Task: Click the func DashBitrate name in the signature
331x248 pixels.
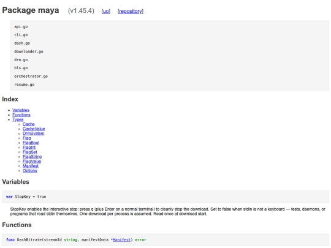Action: click(29, 240)
